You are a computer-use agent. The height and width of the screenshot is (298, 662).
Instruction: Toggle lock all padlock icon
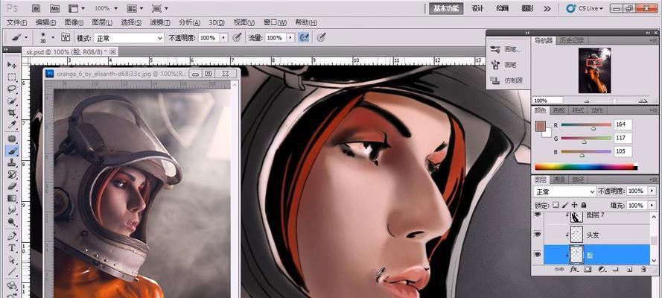584,205
